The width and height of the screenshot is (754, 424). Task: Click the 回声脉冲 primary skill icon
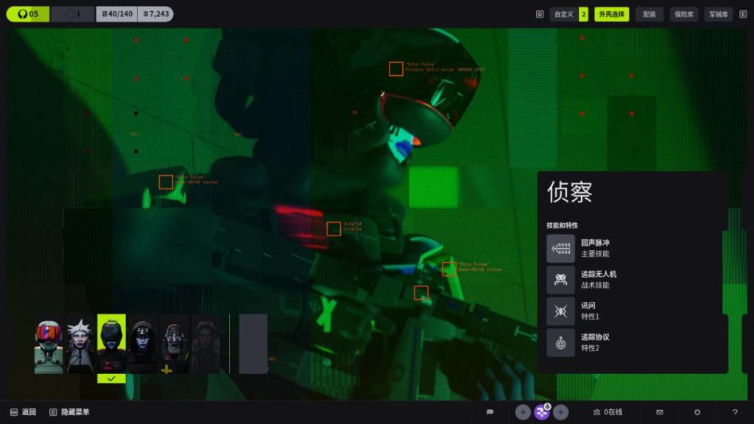pos(560,249)
